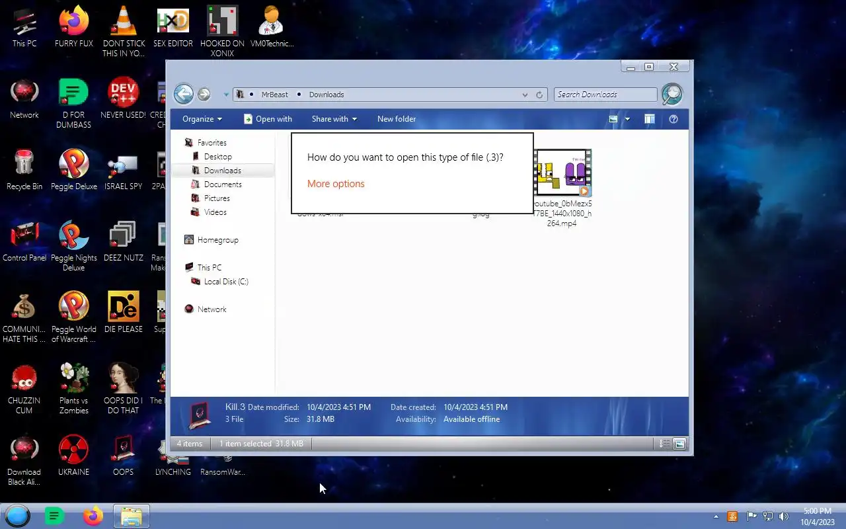Screen dimensions: 846x529
Task: Click the File Explorer taskbar button
Action: pos(132,516)
